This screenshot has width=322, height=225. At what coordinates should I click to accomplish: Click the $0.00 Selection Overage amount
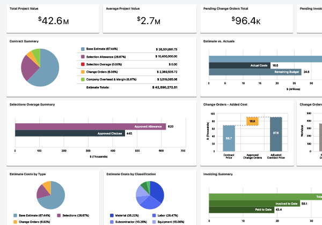[x=173, y=64]
